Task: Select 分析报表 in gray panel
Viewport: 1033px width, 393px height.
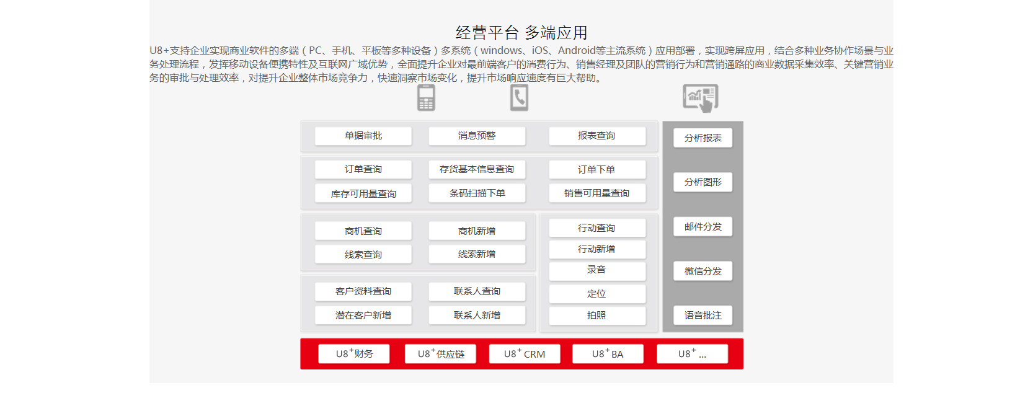Action: click(x=703, y=138)
